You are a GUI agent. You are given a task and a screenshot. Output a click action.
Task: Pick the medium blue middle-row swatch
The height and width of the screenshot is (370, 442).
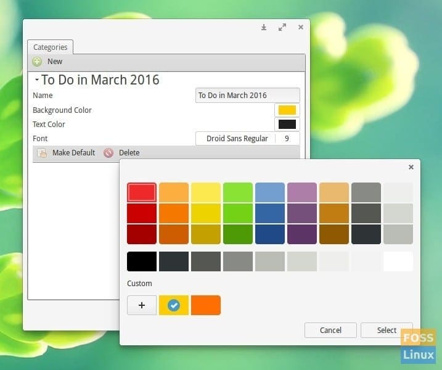click(x=270, y=213)
